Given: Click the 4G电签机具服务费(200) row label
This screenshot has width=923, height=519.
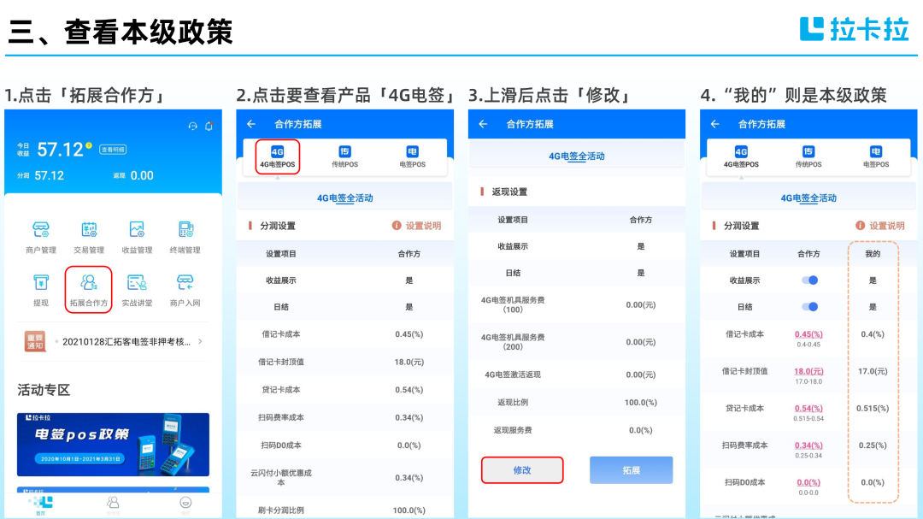Looking at the screenshot, I should (513, 342).
